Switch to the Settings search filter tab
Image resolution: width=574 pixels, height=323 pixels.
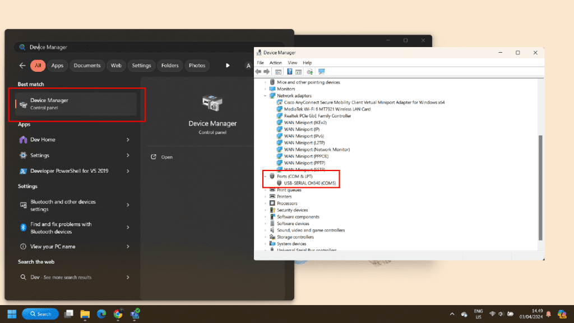tap(141, 66)
